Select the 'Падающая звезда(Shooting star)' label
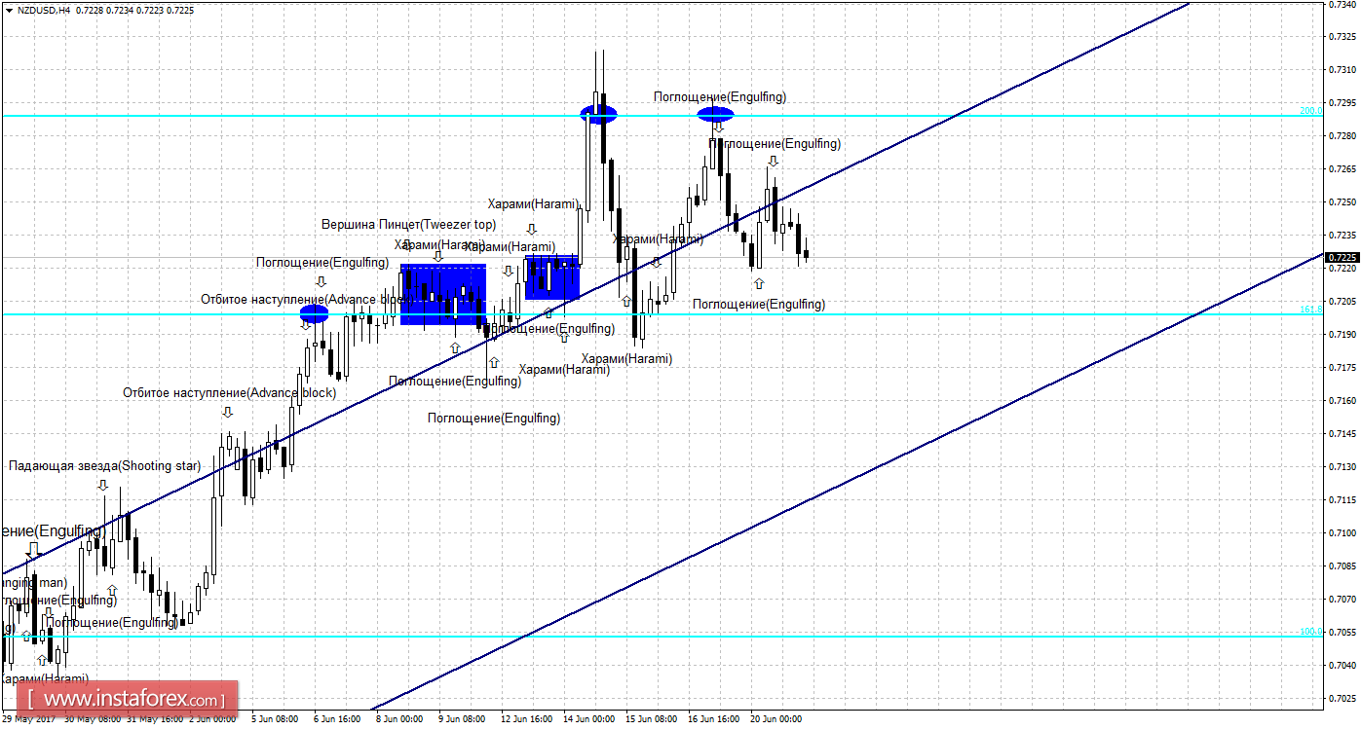 point(105,466)
